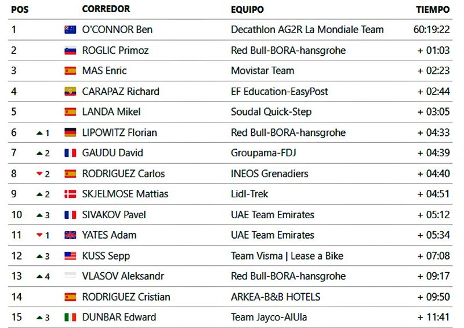Click the Danish flag beside SKJELMOSE Mattias
The width and height of the screenshot is (464, 328).
point(70,194)
